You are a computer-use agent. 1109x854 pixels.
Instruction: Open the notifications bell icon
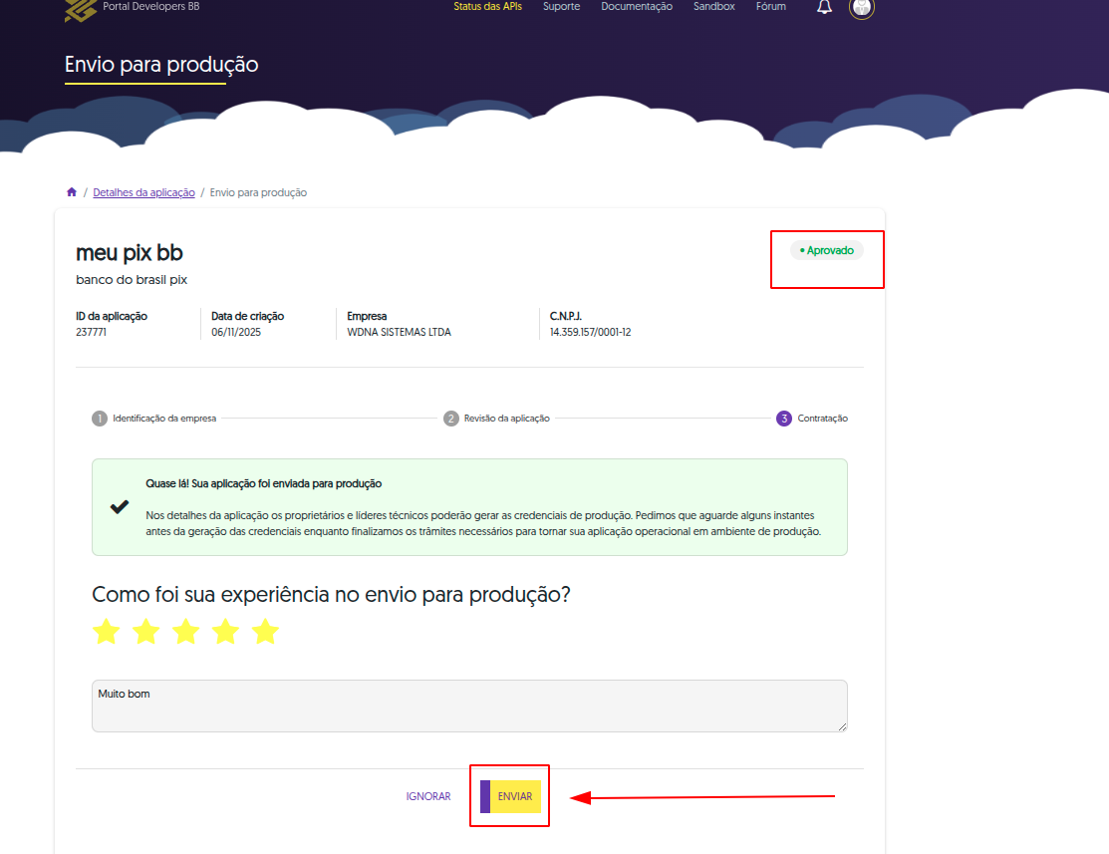click(x=824, y=7)
